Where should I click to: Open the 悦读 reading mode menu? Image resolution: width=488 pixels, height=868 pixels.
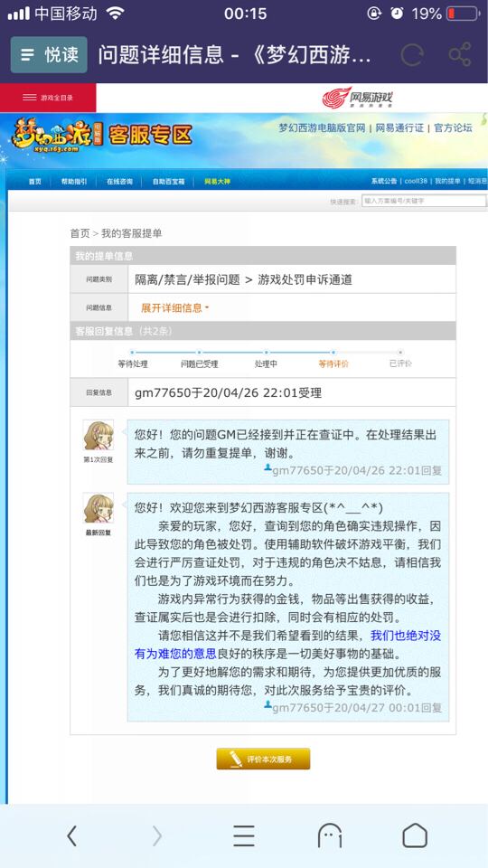click(x=49, y=55)
